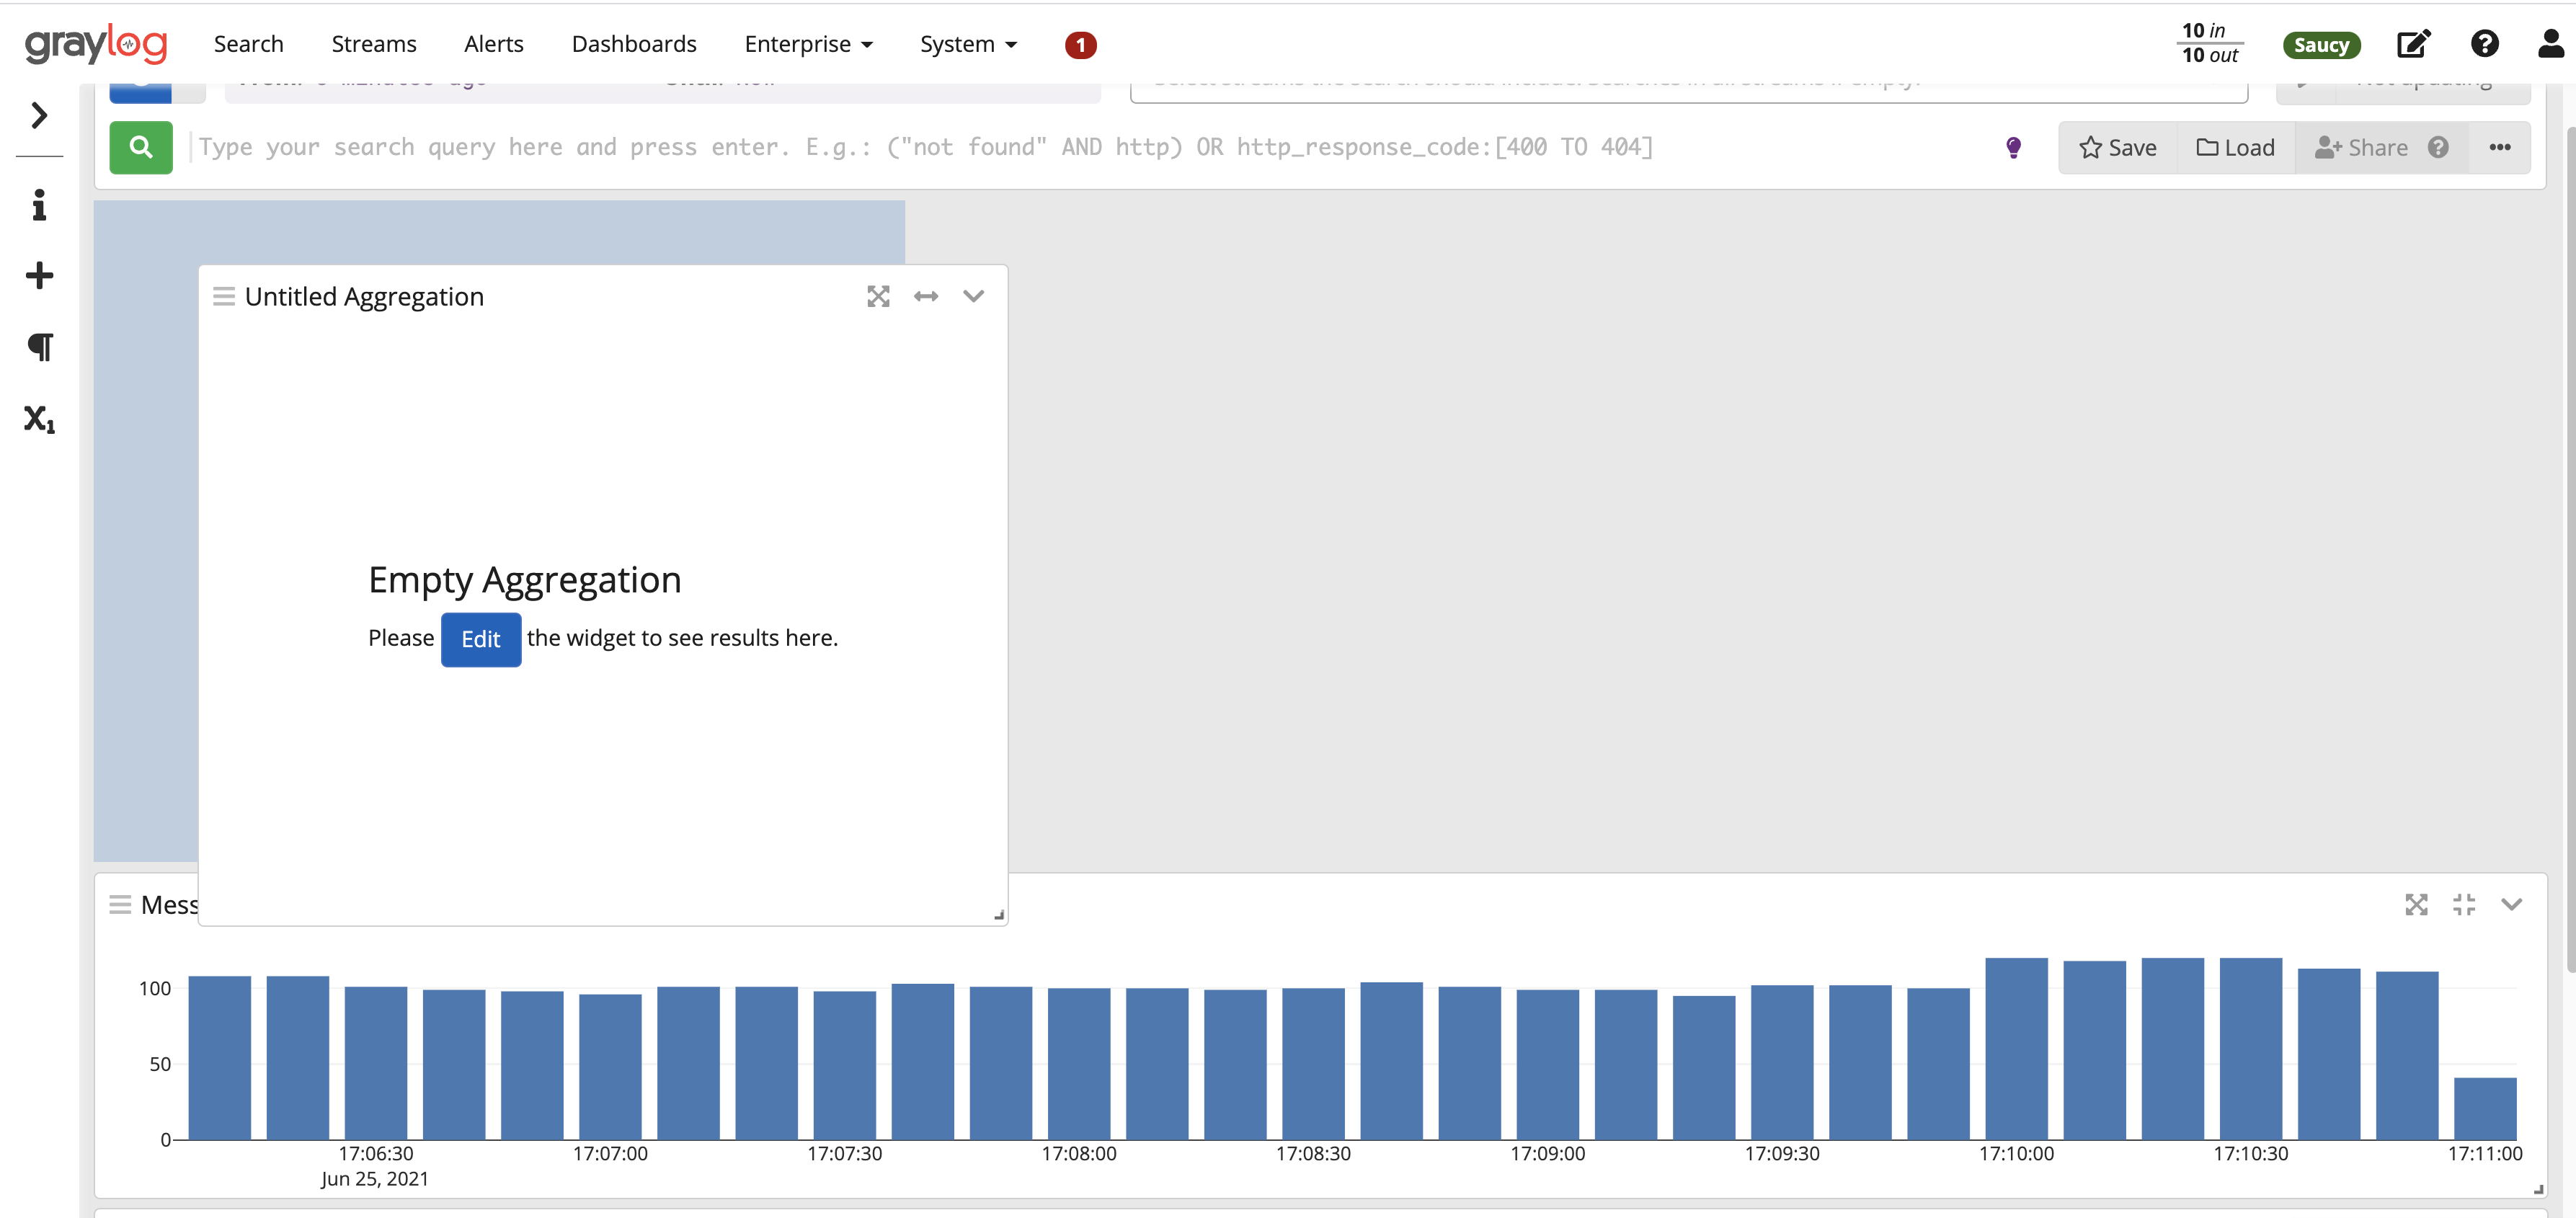Viewport: 2576px width, 1218px height.
Task: Open the paragraph highlighting rules icon
Action: [39, 347]
